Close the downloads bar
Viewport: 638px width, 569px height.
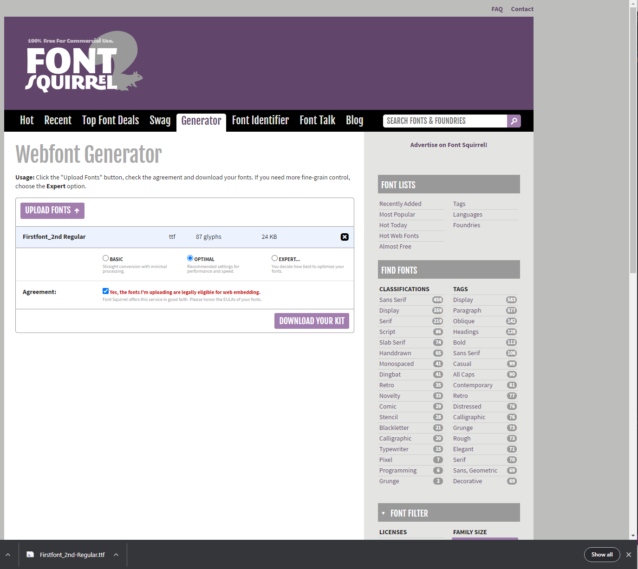click(x=628, y=555)
